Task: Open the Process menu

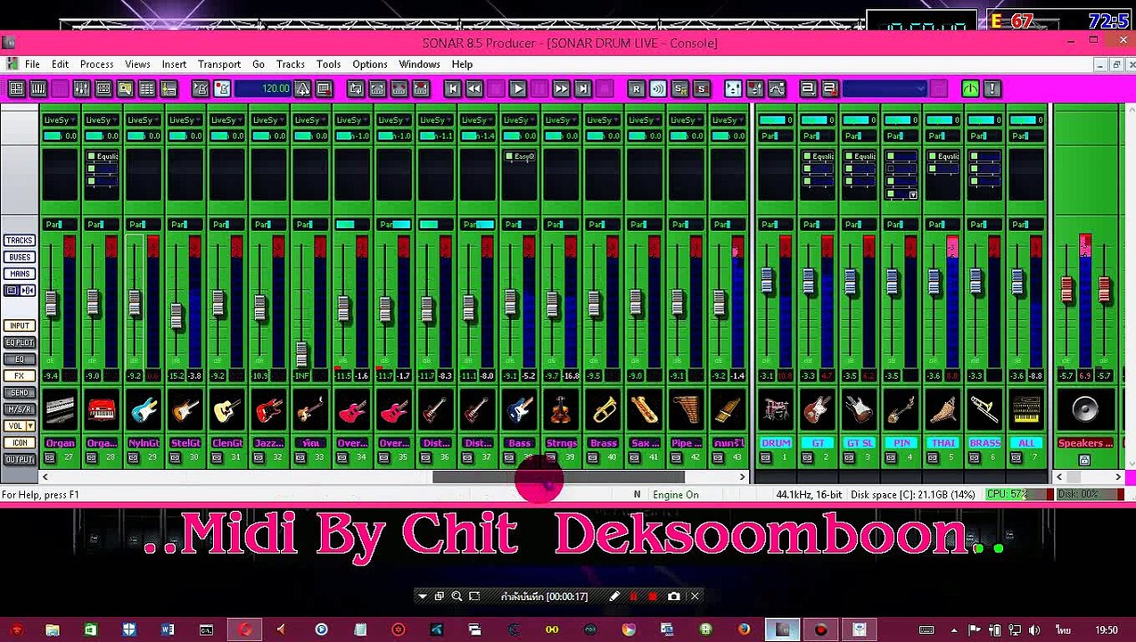Action: pyautogui.click(x=96, y=64)
